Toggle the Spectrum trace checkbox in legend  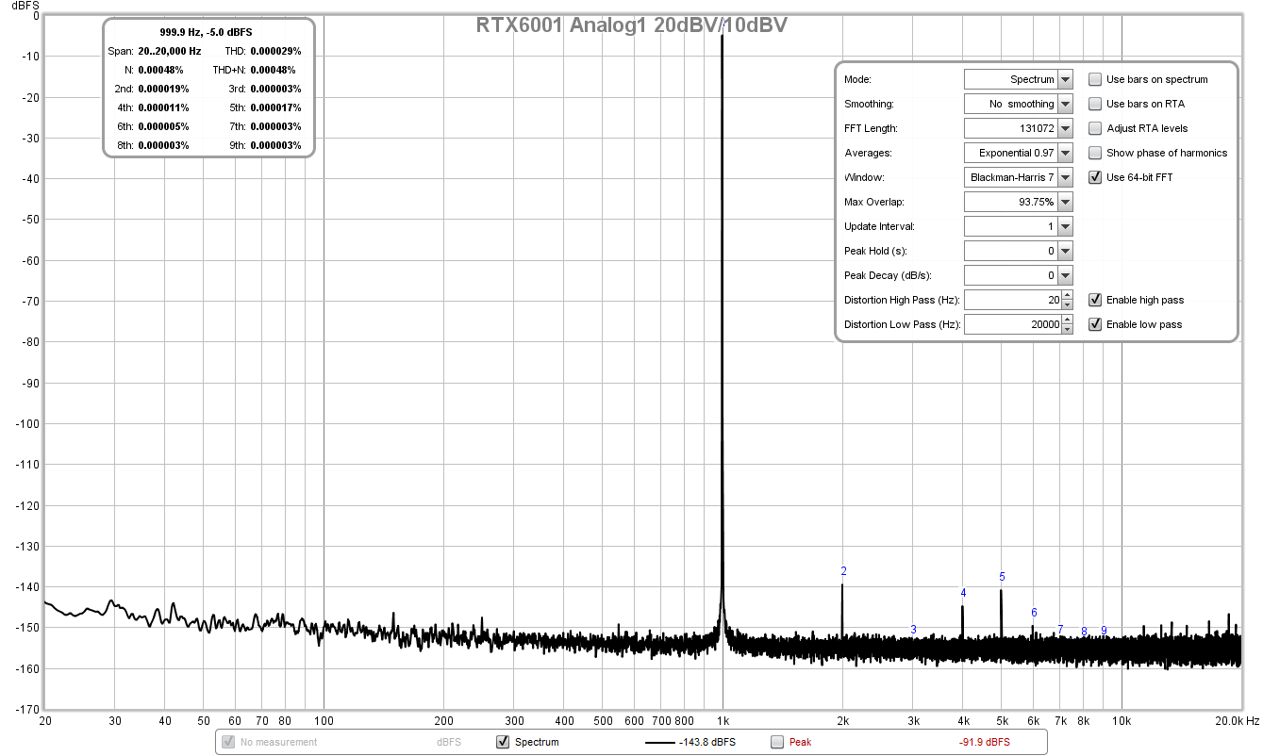[x=503, y=742]
